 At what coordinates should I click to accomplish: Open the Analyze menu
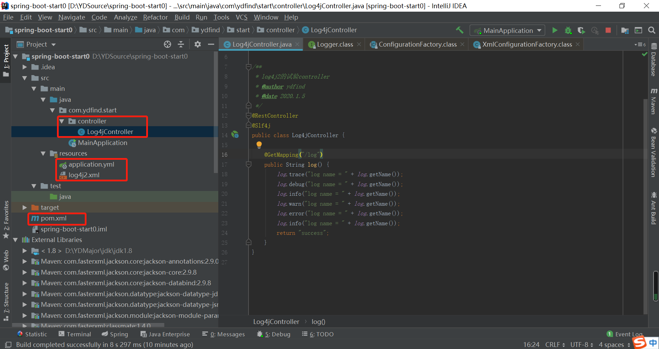click(x=126, y=17)
